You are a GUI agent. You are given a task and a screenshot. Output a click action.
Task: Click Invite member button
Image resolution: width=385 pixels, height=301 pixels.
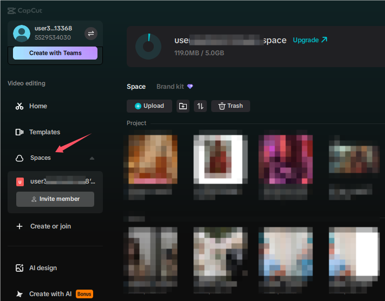click(55, 199)
